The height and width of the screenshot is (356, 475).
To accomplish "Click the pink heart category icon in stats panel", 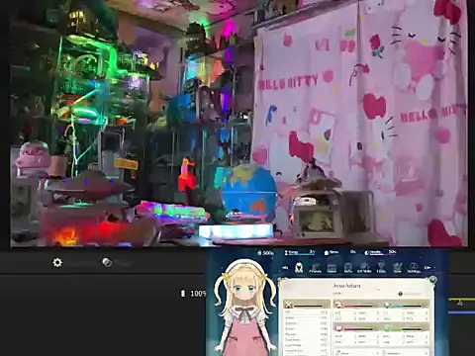I will 338,328.
